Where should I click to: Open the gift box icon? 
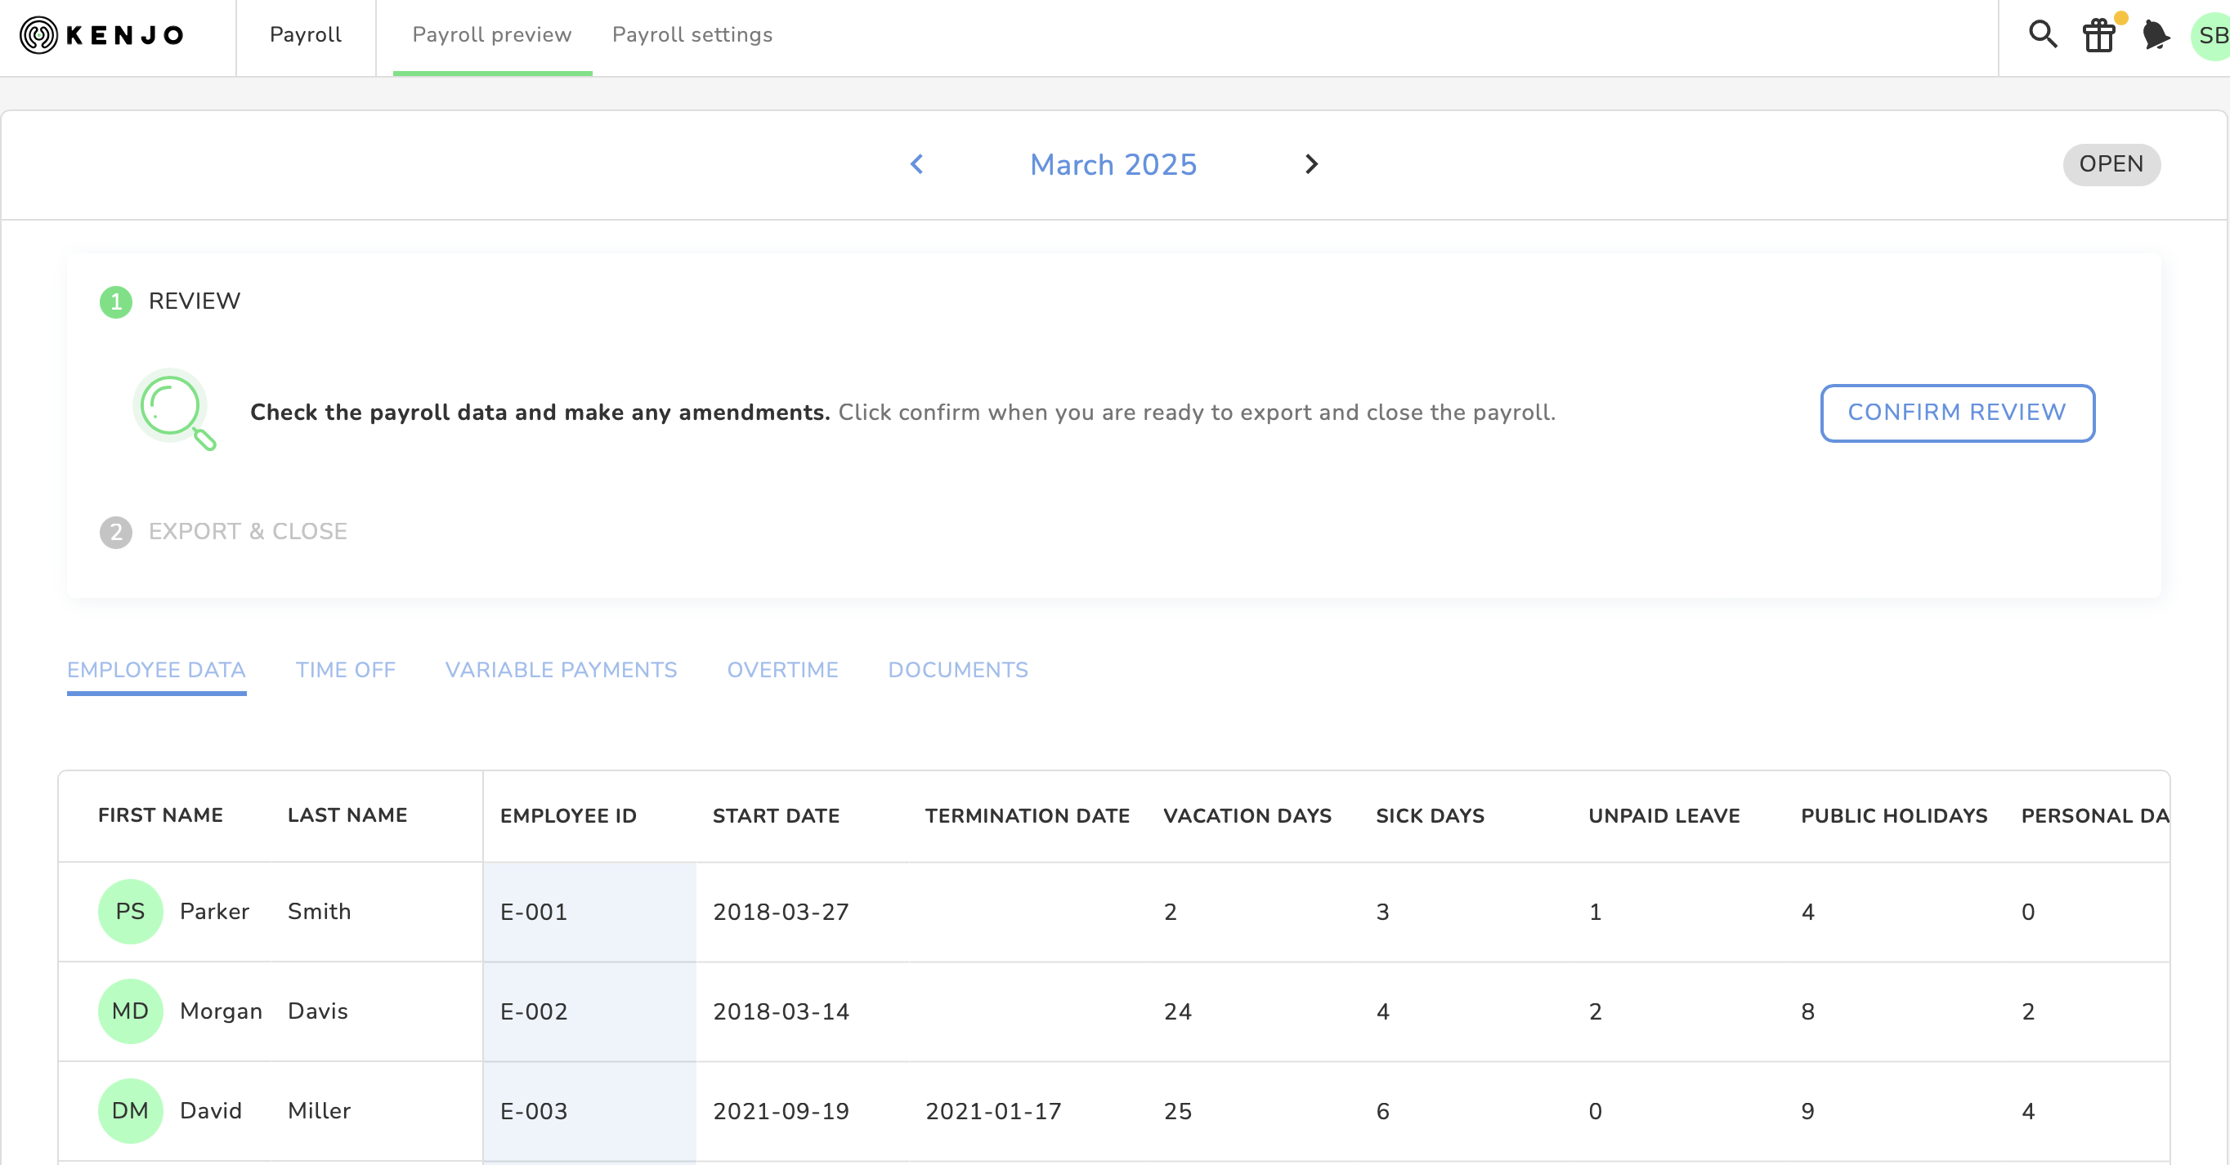tap(2098, 36)
